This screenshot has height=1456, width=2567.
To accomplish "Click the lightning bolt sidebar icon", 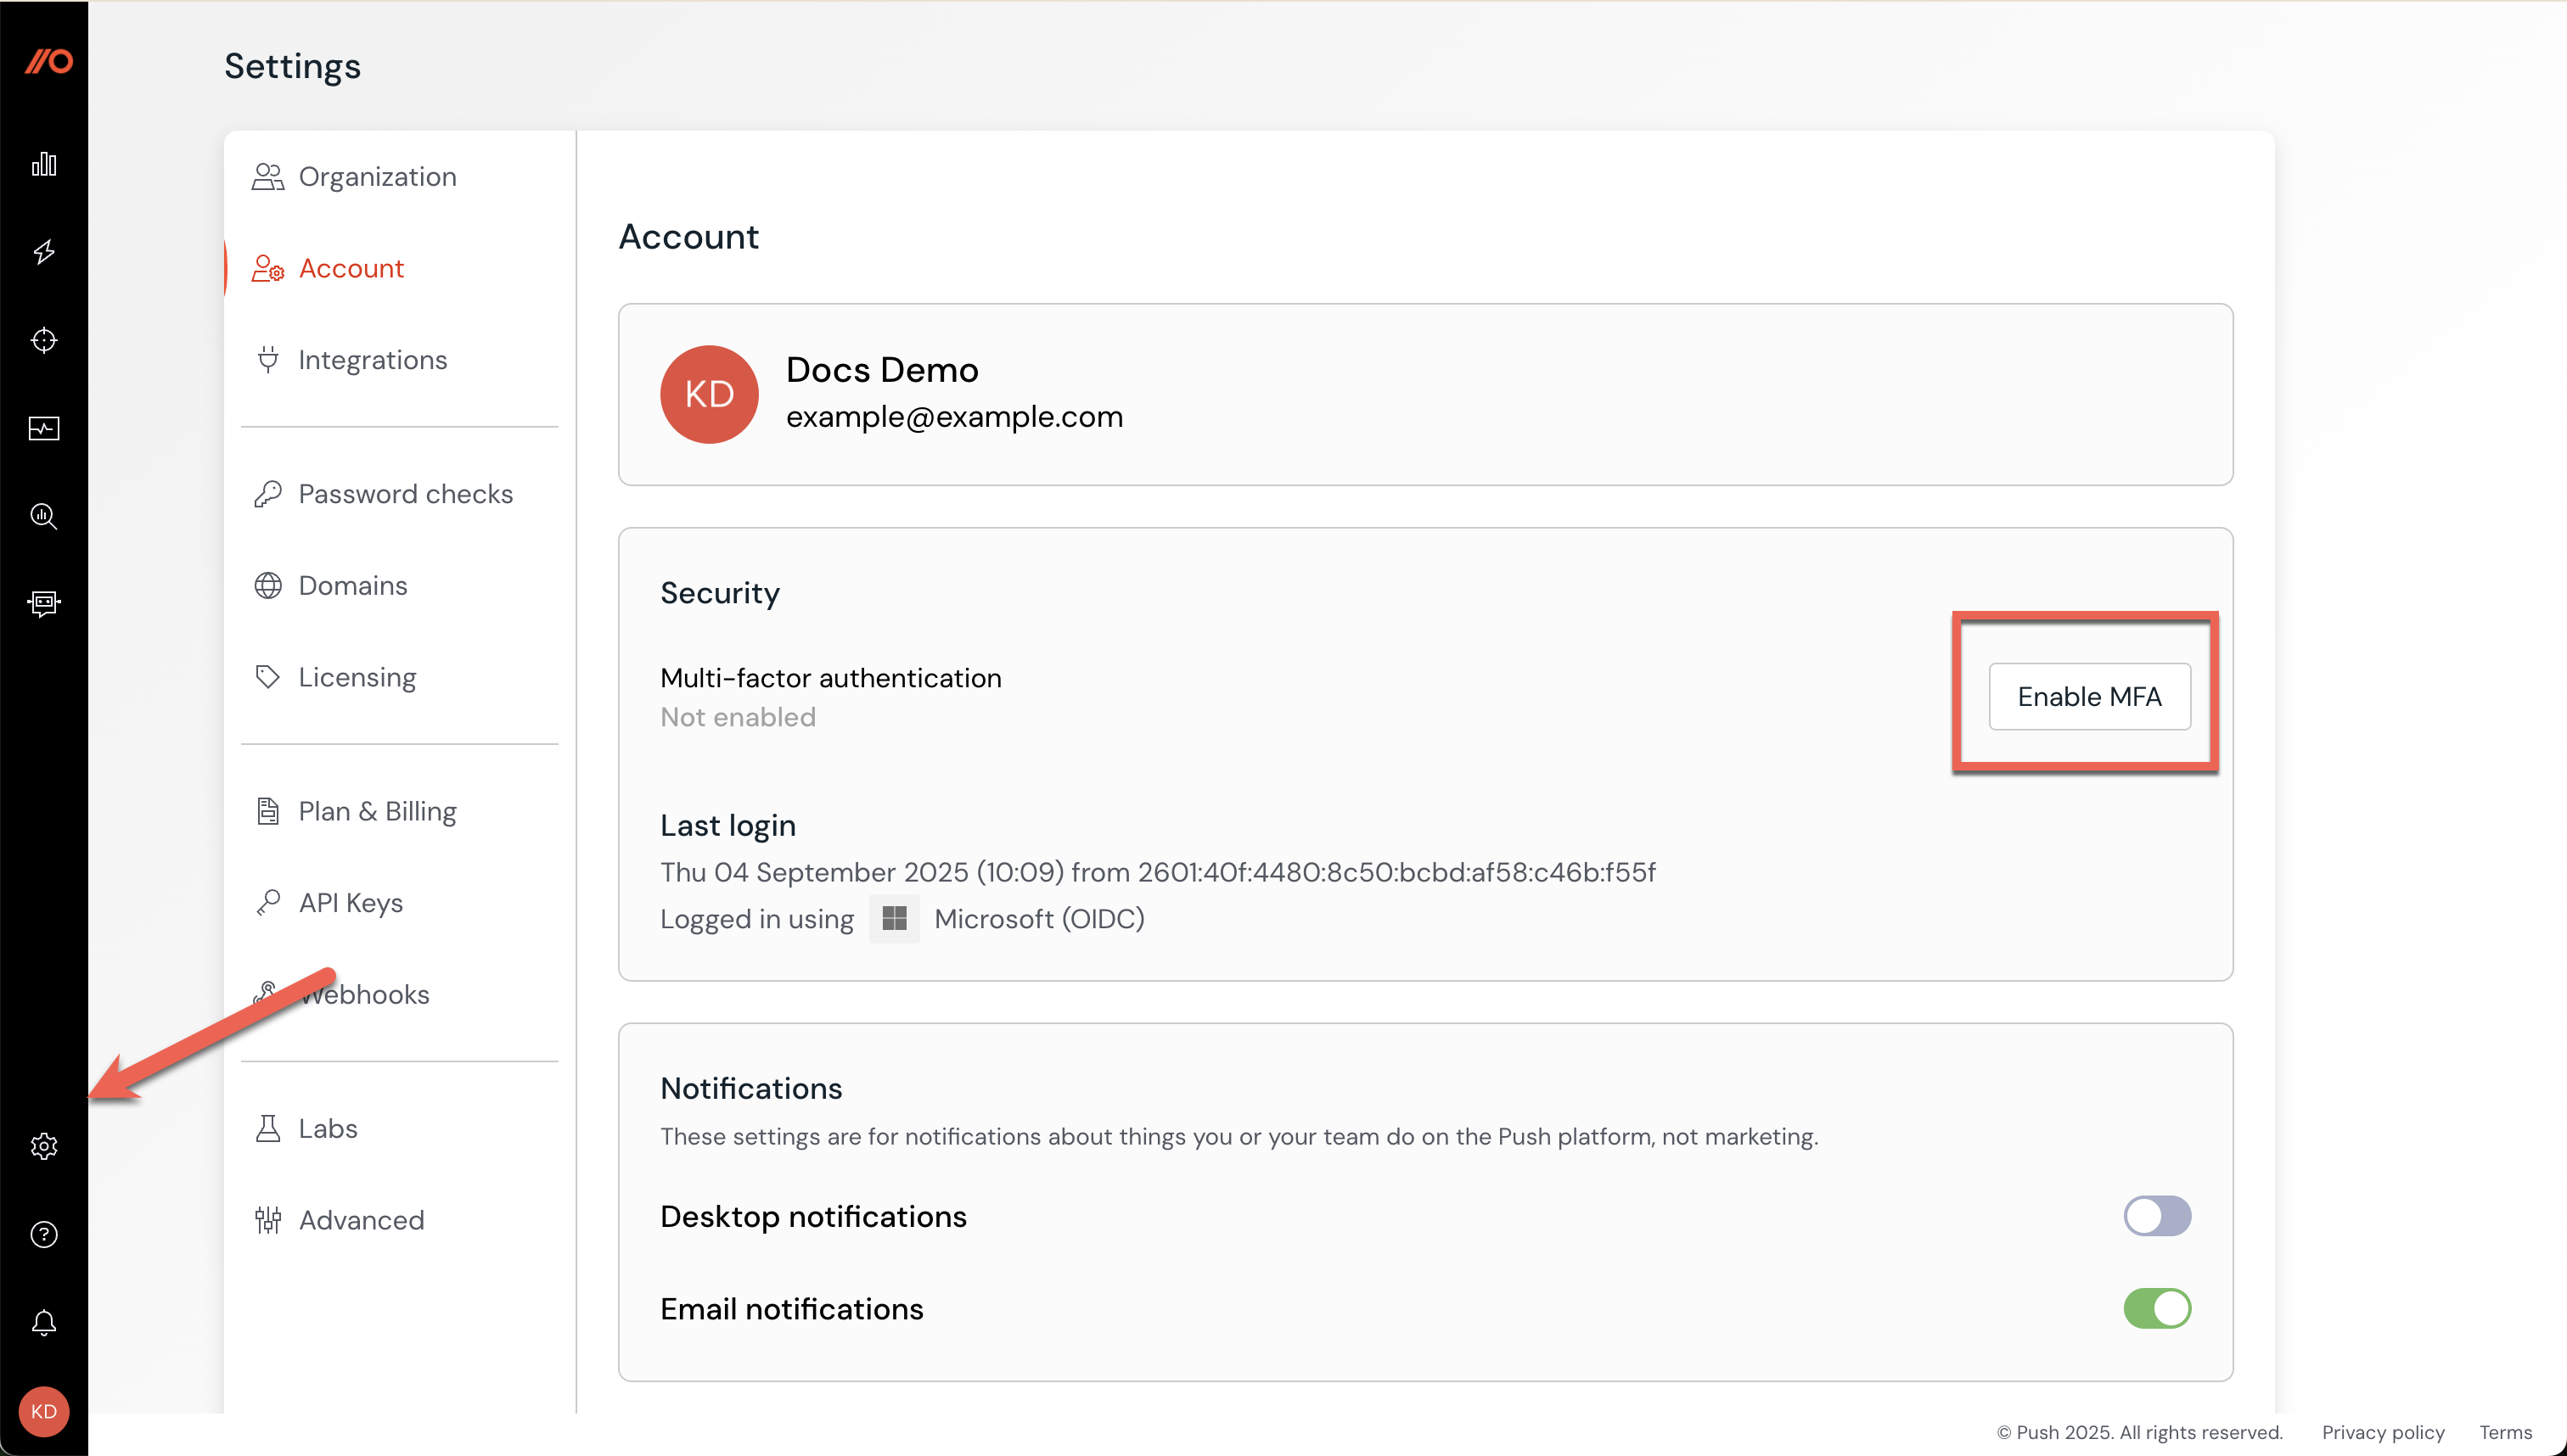I will 44,252.
